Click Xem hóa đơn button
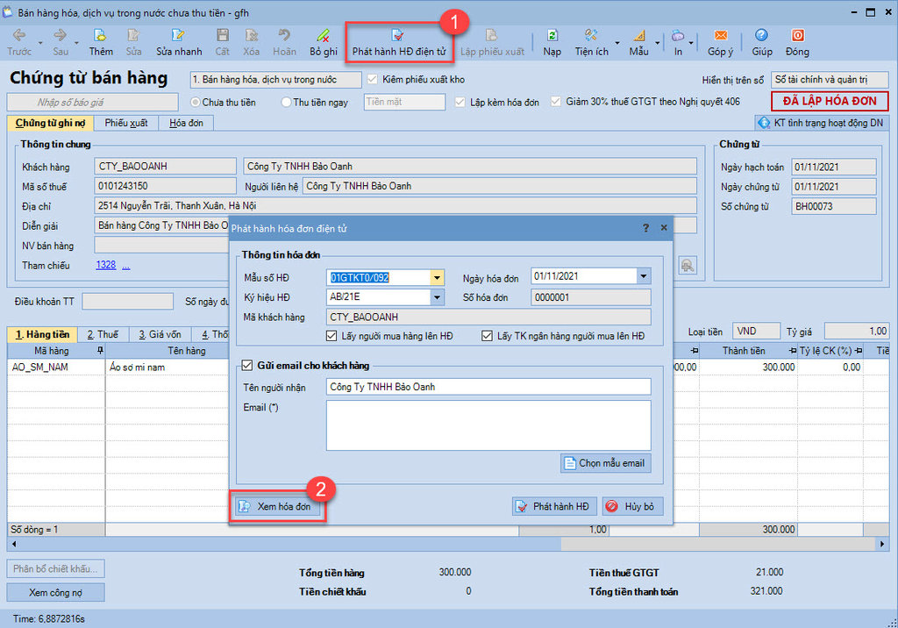Screen dimensions: 898x628 (x=277, y=507)
